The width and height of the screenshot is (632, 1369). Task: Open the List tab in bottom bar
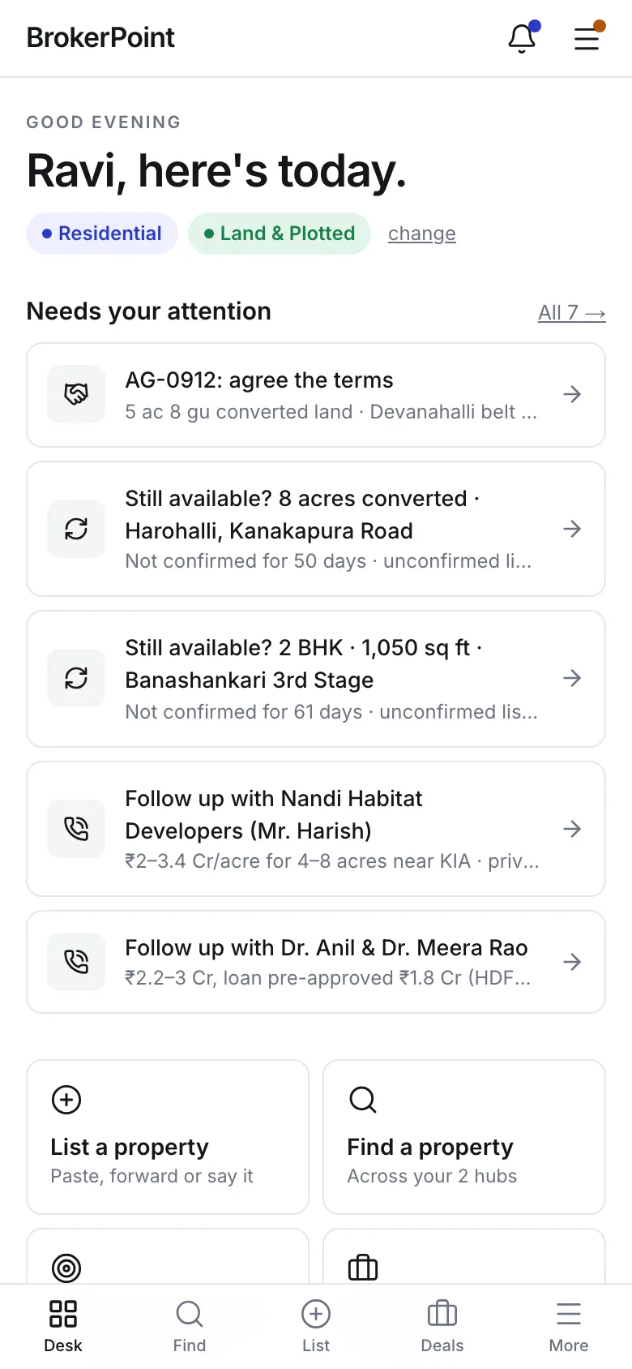[316, 1327]
